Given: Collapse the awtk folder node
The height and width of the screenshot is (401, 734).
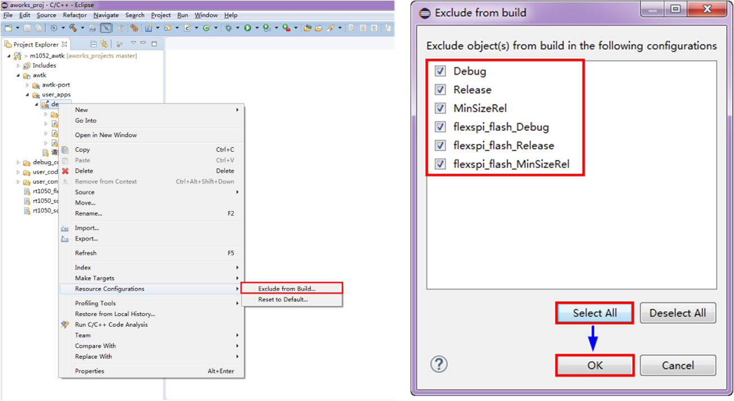Looking at the screenshot, I should coord(18,75).
